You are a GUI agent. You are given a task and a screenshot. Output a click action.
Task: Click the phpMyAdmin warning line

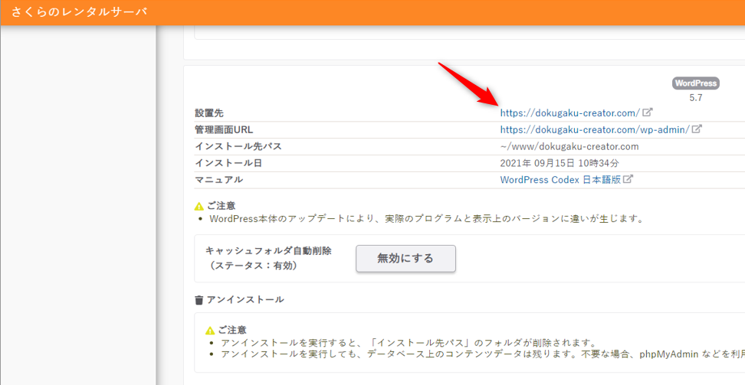[x=483, y=354]
